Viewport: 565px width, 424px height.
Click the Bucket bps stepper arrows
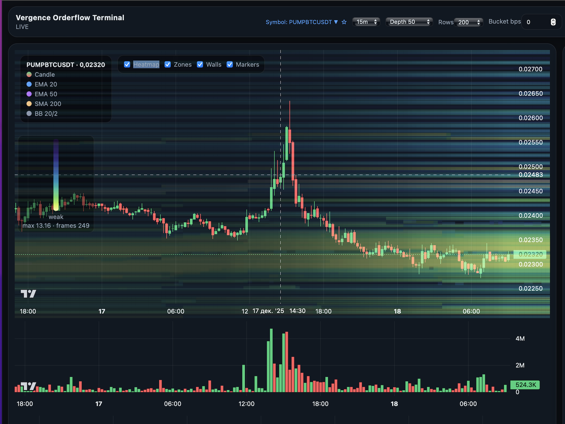[x=553, y=22]
